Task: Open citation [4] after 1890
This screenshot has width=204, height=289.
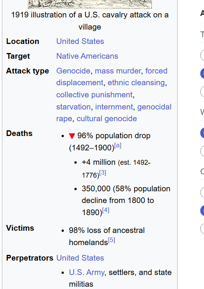Action: click(106, 210)
